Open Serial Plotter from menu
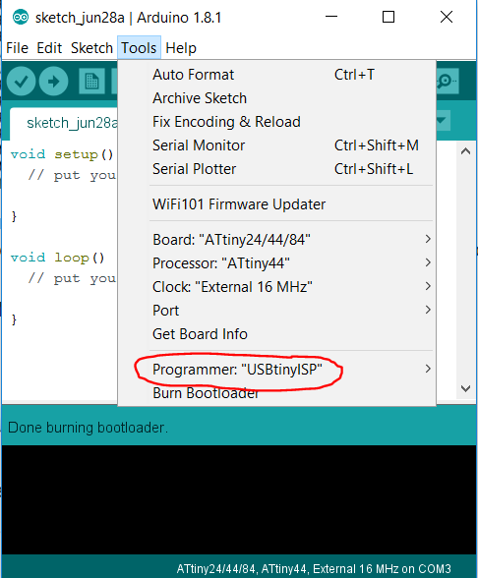The image size is (478, 578). click(x=276, y=169)
